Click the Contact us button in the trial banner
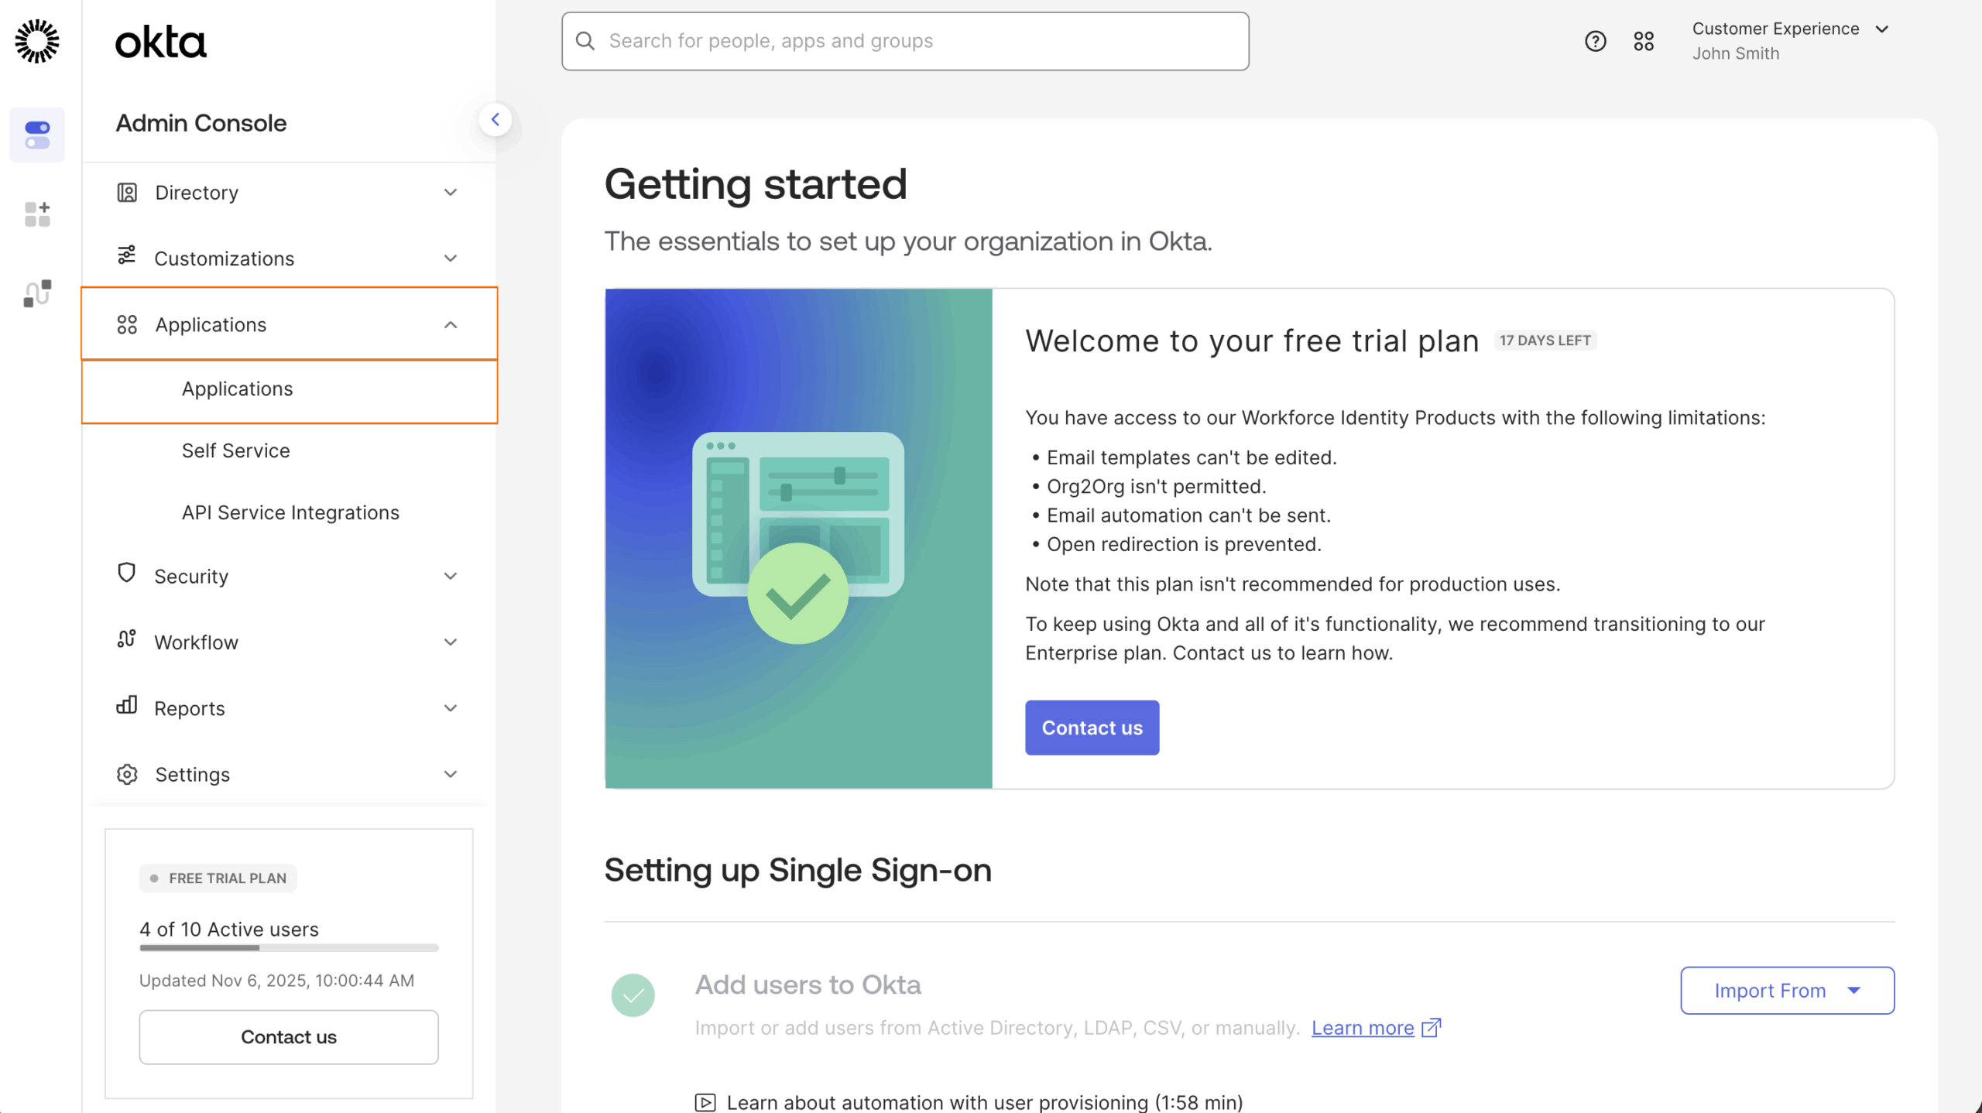The image size is (1982, 1113). tap(1092, 728)
